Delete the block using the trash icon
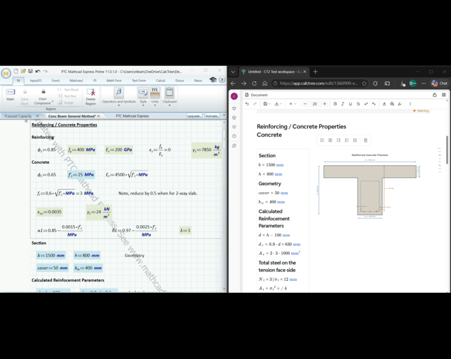451x359 pixels. [x=365, y=140]
